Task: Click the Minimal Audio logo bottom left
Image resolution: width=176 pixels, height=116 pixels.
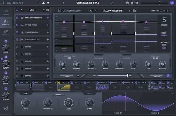Action: click(x=6, y=109)
